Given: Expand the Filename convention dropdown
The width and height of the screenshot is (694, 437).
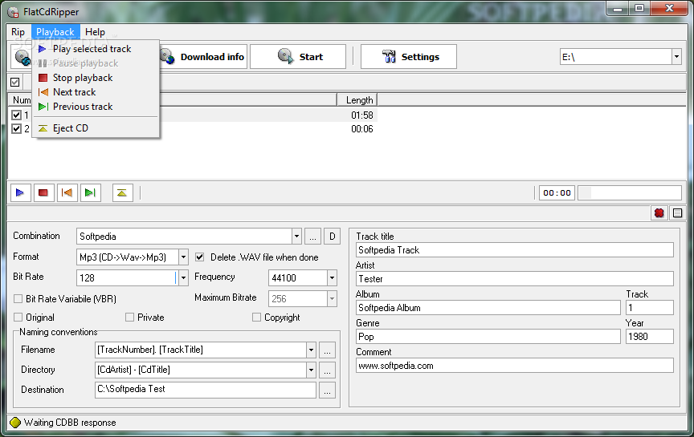Looking at the screenshot, I should tap(311, 350).
